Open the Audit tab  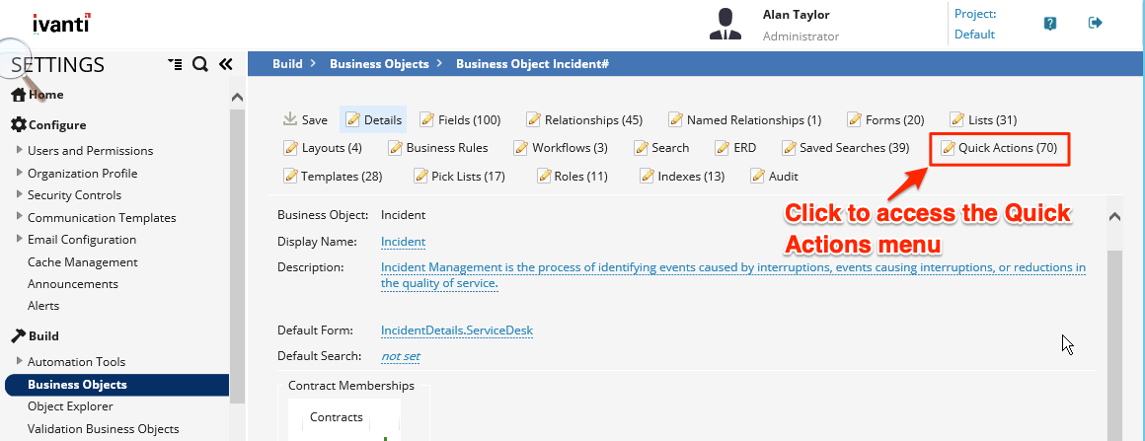[x=775, y=177]
